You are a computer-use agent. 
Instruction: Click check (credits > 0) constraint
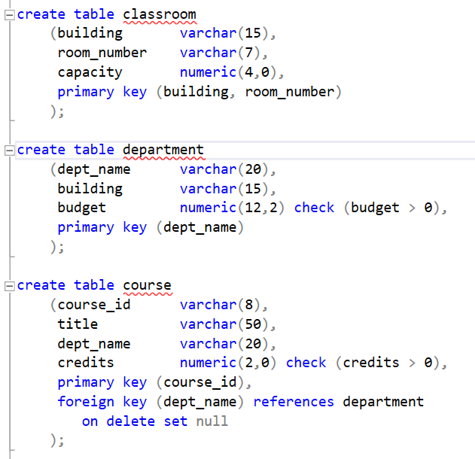point(363,363)
